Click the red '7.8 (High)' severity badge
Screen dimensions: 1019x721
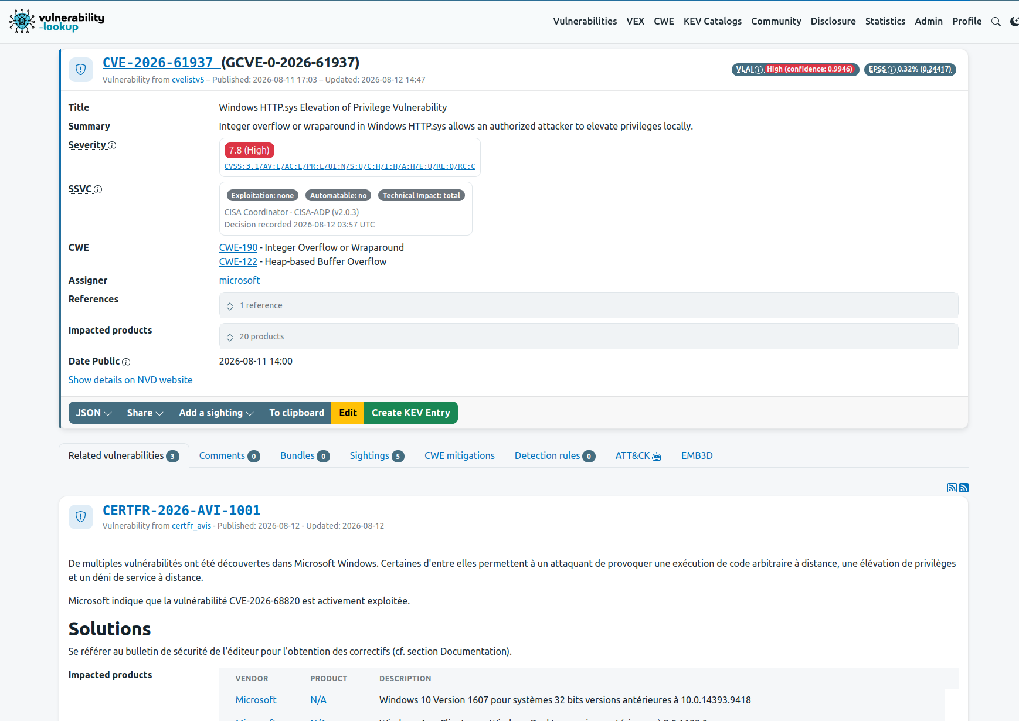(x=249, y=150)
